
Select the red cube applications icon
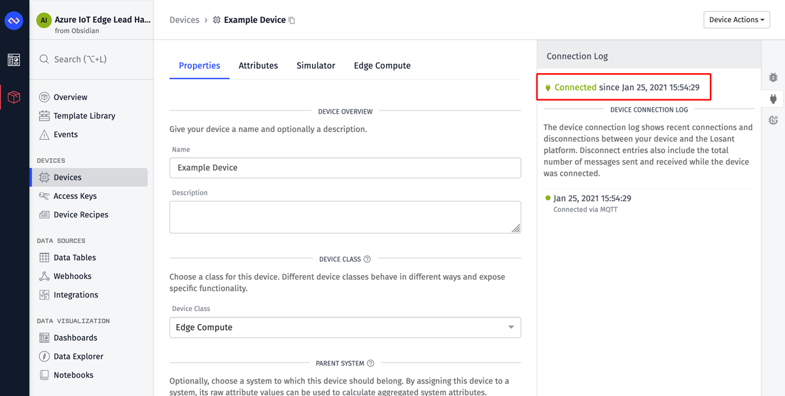(14, 97)
